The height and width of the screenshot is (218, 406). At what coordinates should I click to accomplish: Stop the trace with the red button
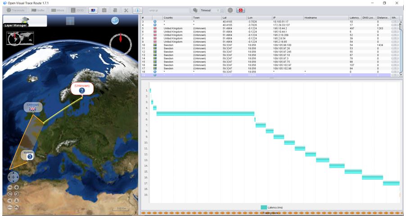241,10
